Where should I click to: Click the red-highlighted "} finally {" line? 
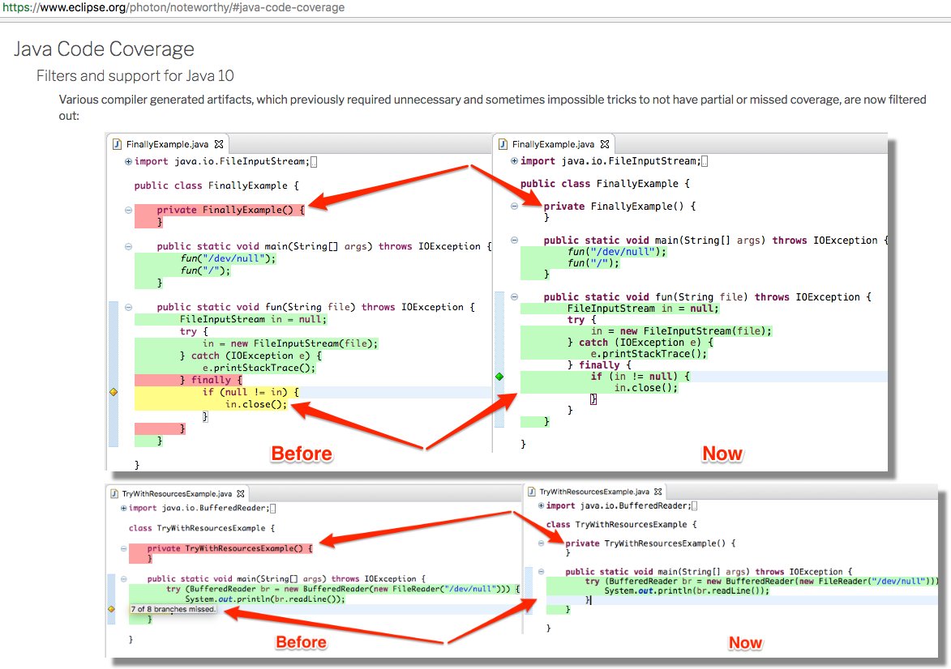211,380
